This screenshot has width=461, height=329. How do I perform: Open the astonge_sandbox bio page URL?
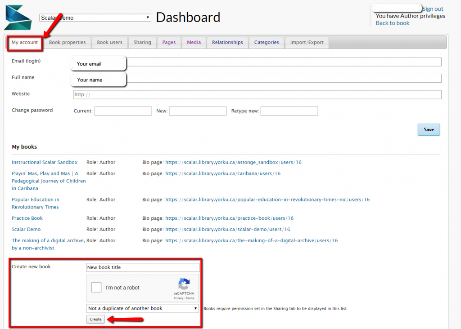coord(234,162)
